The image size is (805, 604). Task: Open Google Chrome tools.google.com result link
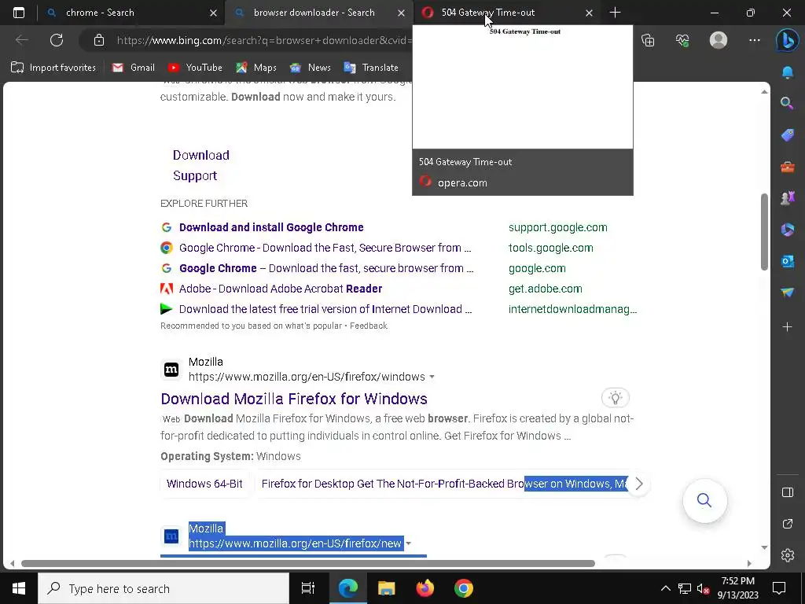(325, 248)
